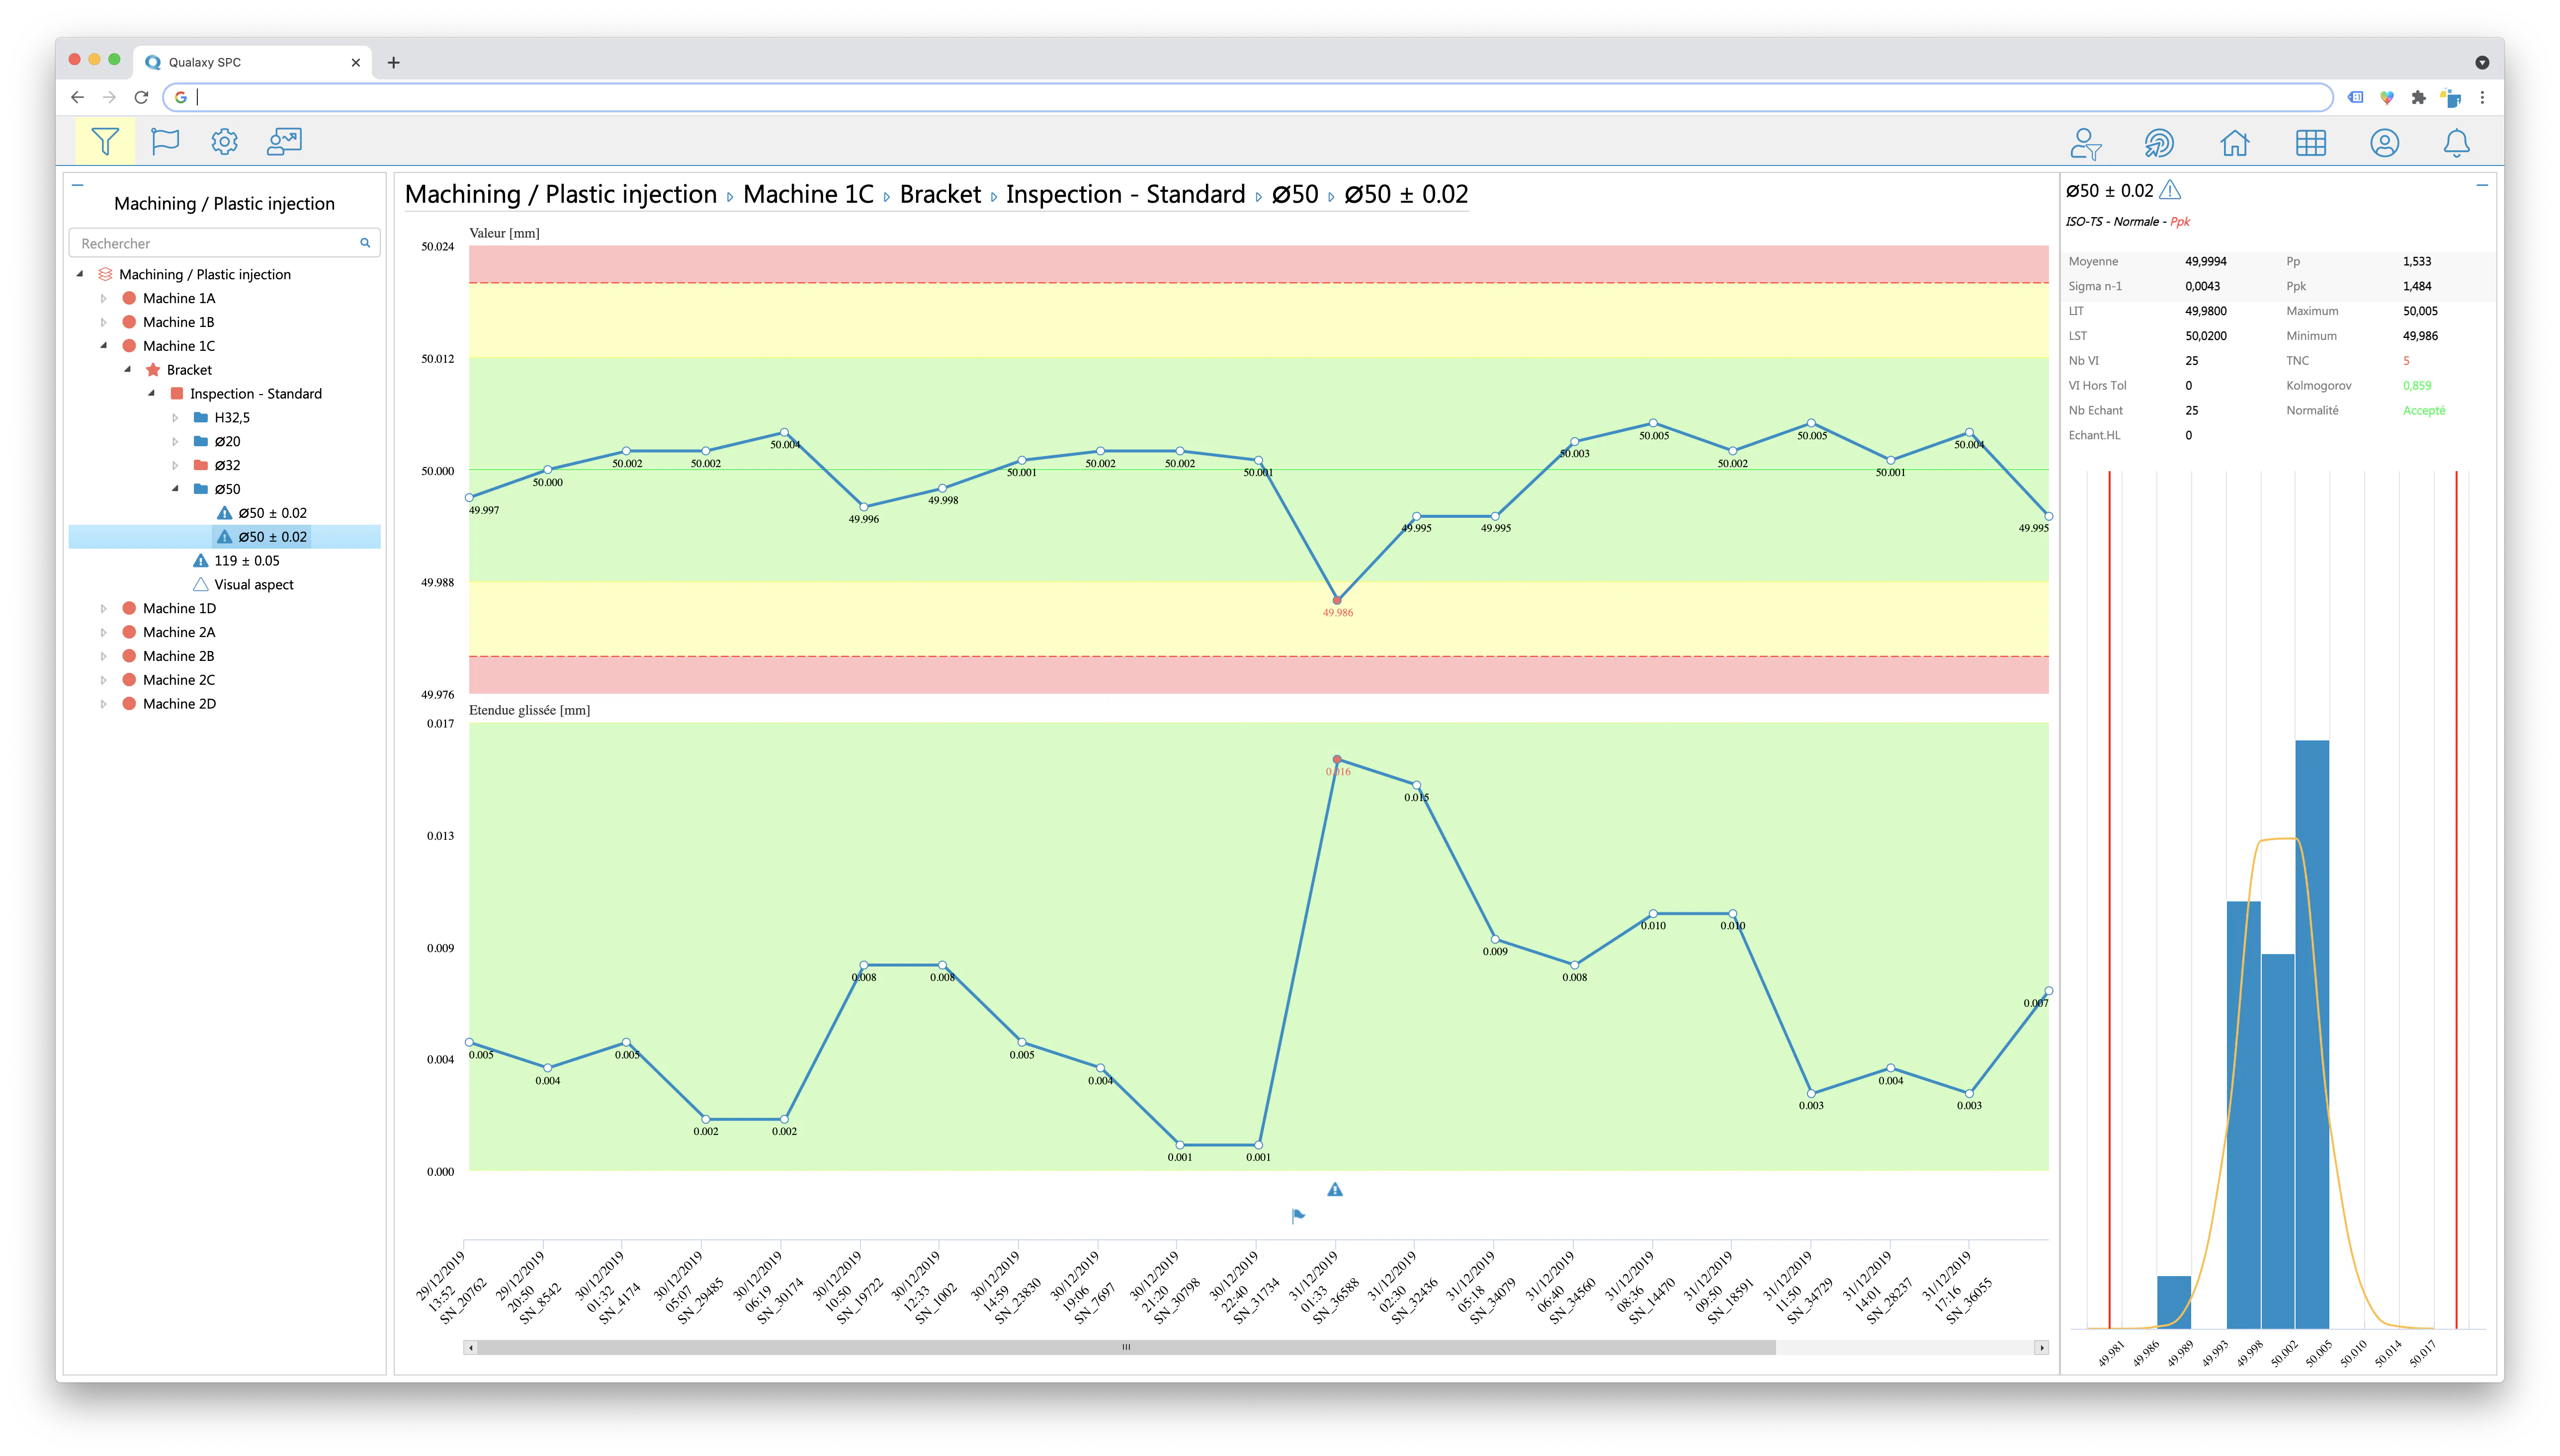Click the blue flag marker below chart
This screenshot has height=1456, width=2560.
click(x=1297, y=1215)
